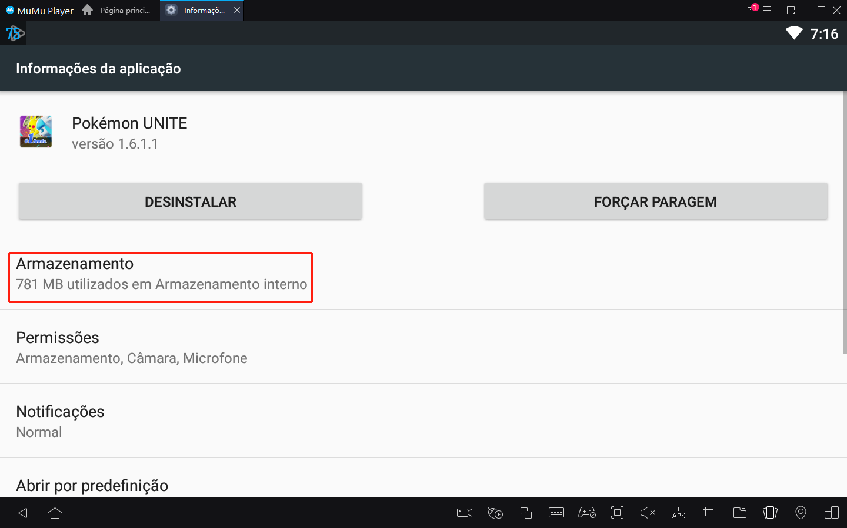Click the MuMu Player logo
847x528 pixels.
39,11
